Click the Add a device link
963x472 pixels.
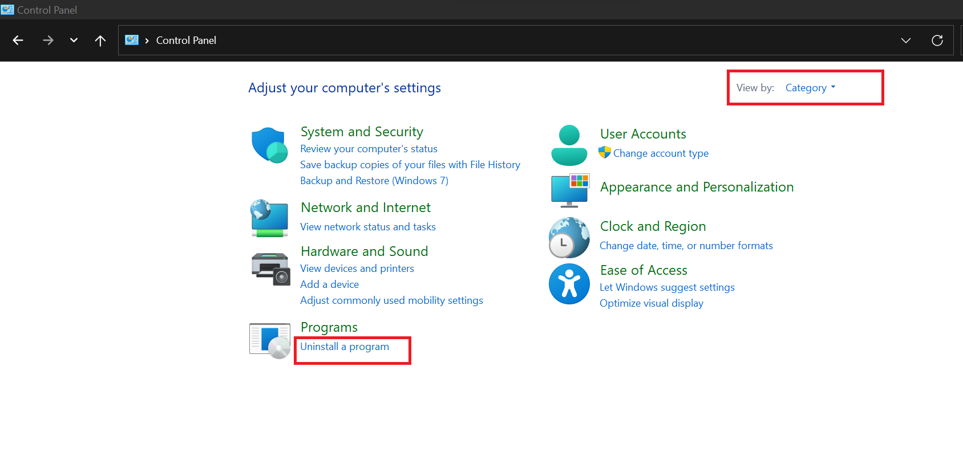coord(330,284)
